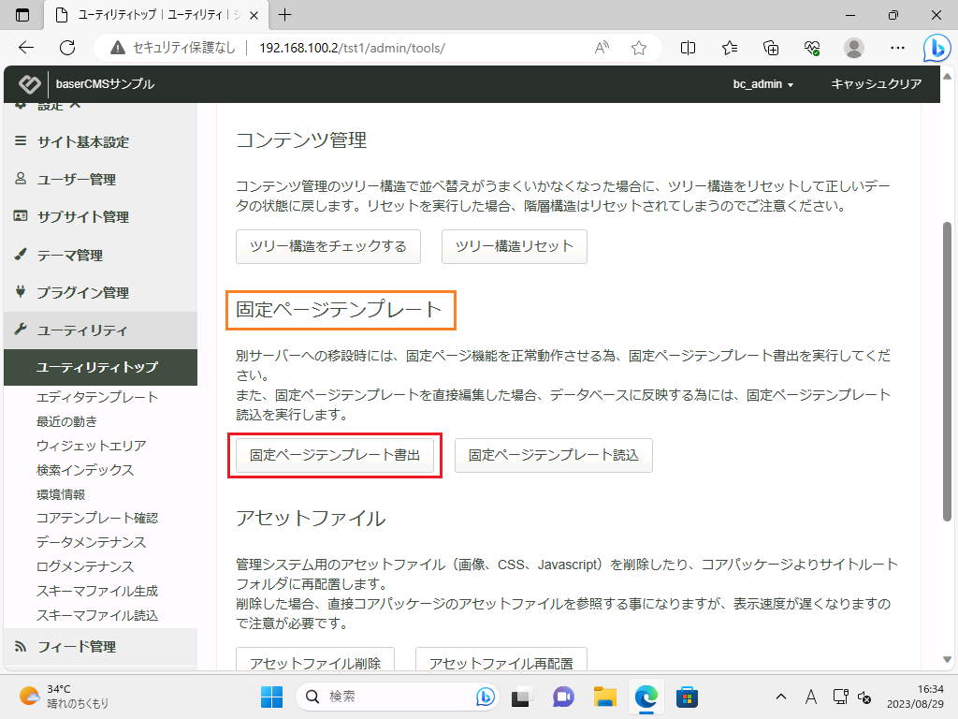Click the baserCMS logo icon
This screenshot has width=958, height=719.
point(30,84)
